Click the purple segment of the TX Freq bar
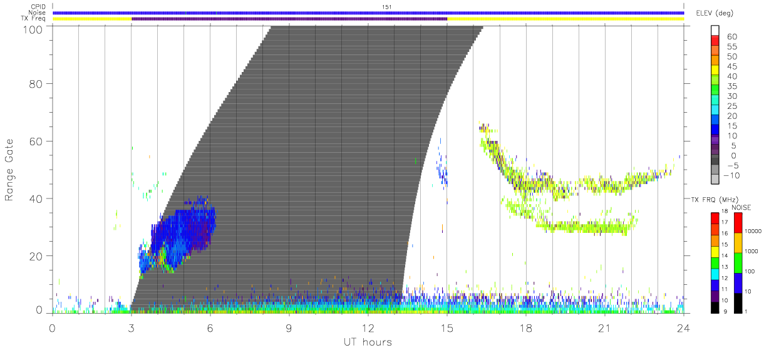This screenshot has height=355, width=769. 289,19
